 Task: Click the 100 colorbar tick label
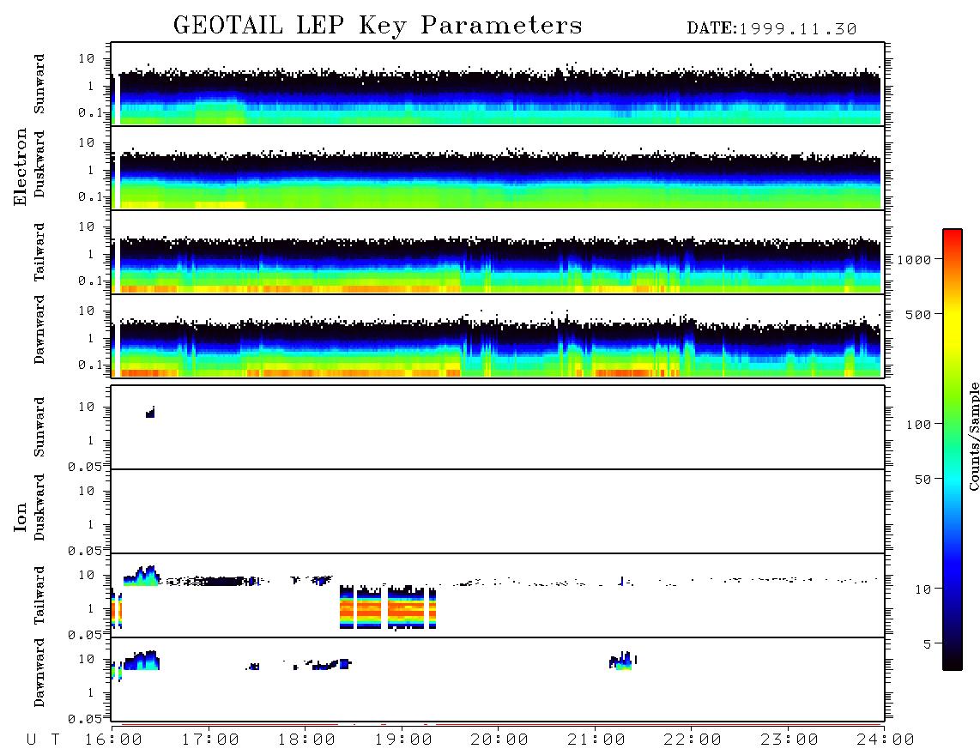coord(919,425)
